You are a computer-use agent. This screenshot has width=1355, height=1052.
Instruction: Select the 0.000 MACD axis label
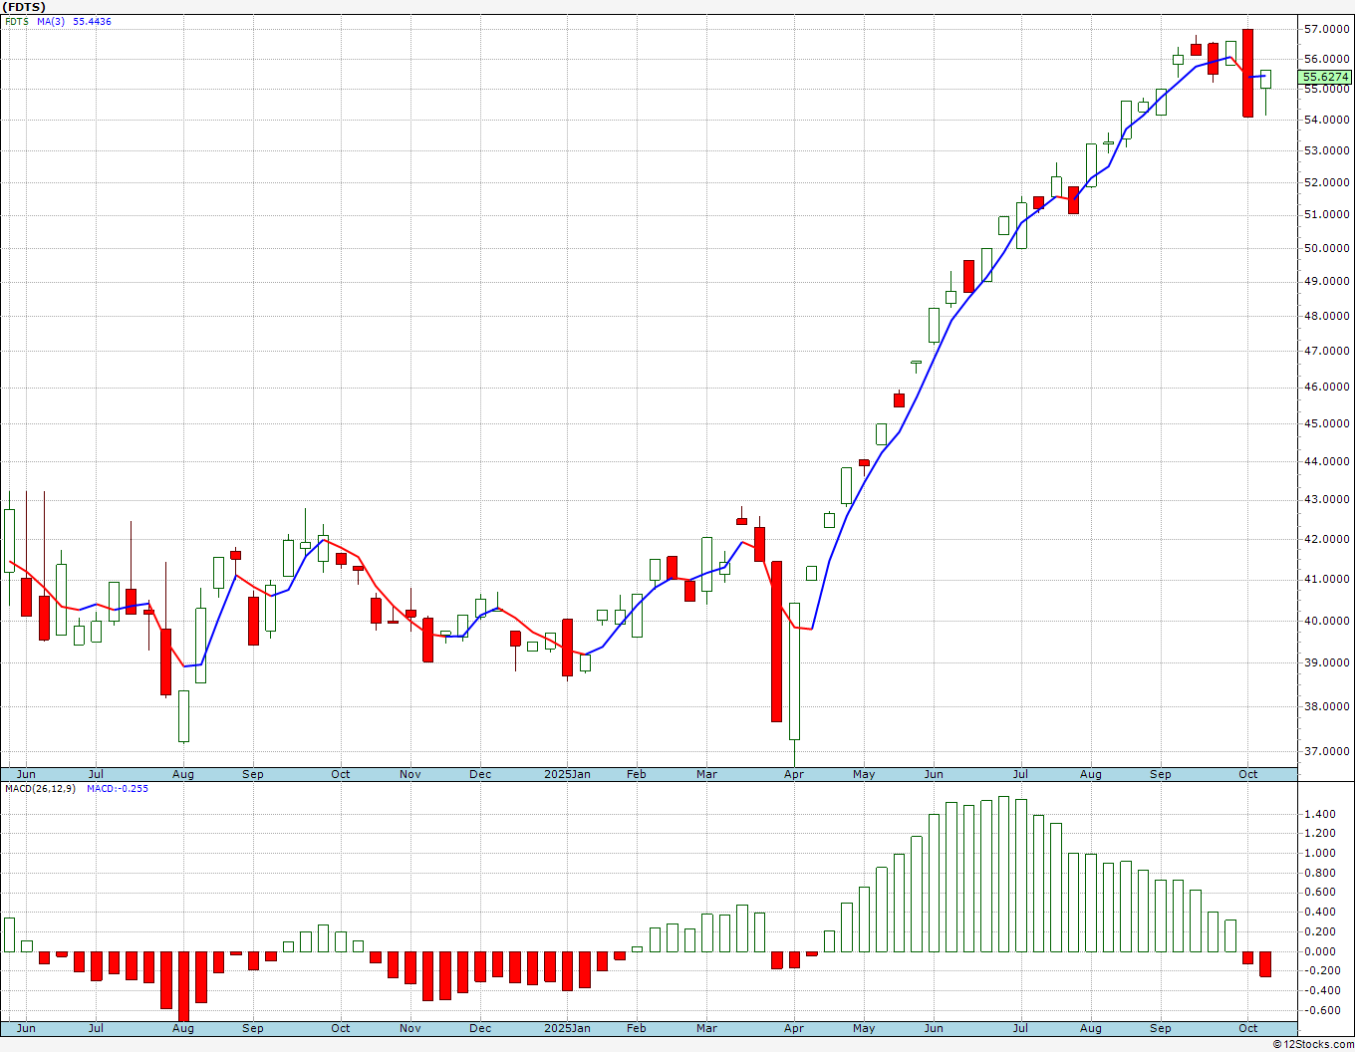(1318, 951)
